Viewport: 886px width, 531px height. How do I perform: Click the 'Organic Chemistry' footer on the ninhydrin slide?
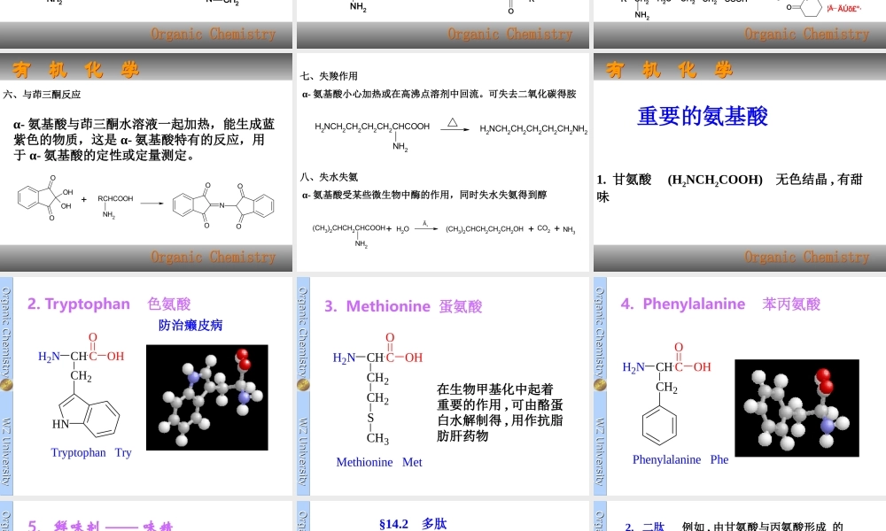click(x=213, y=257)
